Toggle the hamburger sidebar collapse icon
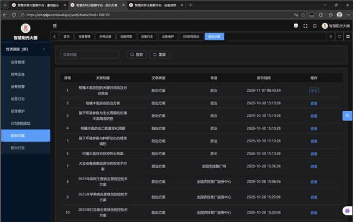The height and width of the screenshot is (222, 353). [x=55, y=26]
